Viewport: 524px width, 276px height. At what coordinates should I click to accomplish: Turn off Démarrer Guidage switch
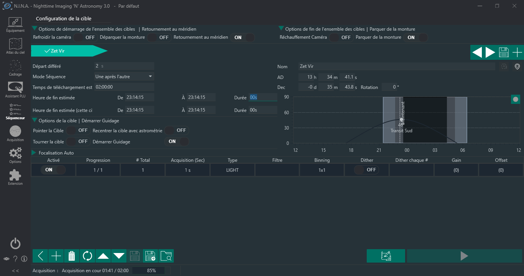coord(177,141)
